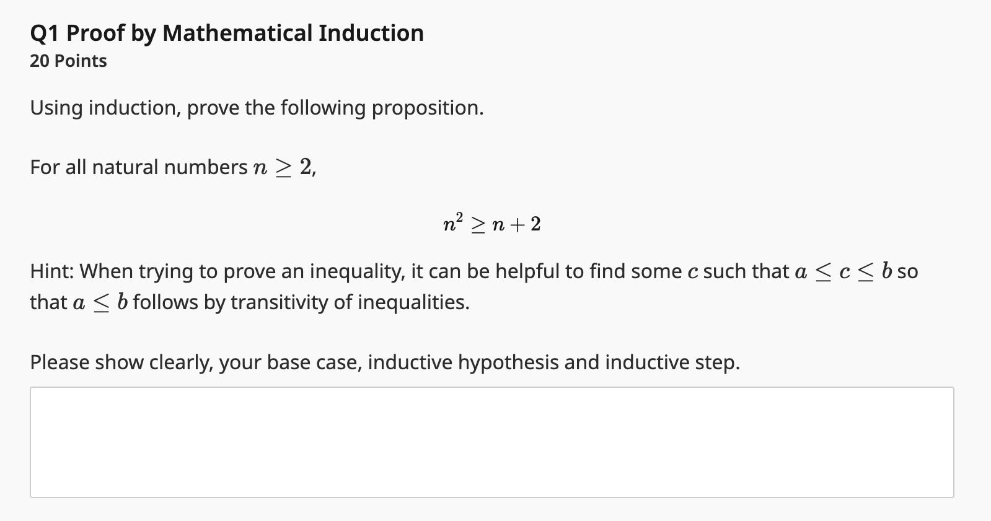This screenshot has width=991, height=521.
Task: Select the phrase Using induction, prove the following proposition
Action: click(x=256, y=107)
